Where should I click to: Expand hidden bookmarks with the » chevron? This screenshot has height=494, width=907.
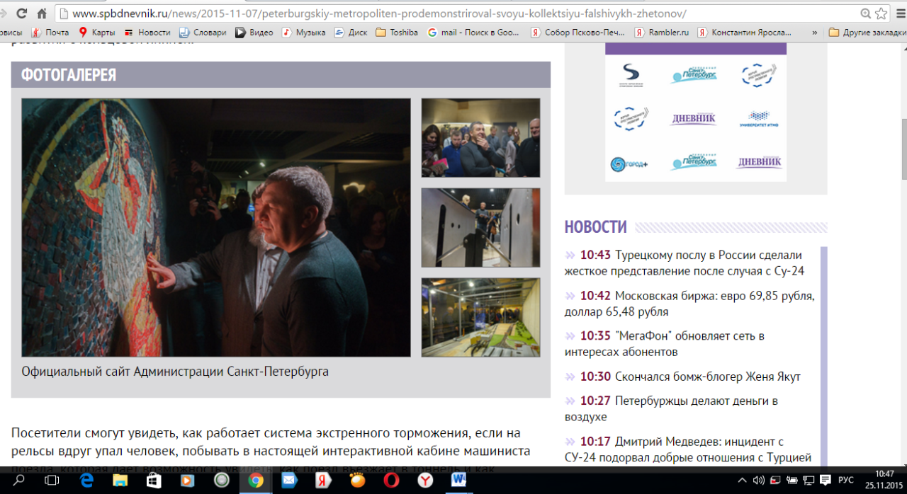pos(815,33)
